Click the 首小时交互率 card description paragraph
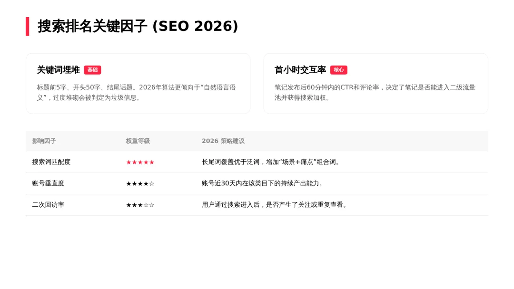 pos(375,92)
